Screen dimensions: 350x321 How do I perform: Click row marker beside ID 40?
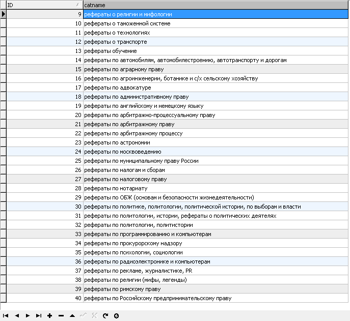point(3,298)
